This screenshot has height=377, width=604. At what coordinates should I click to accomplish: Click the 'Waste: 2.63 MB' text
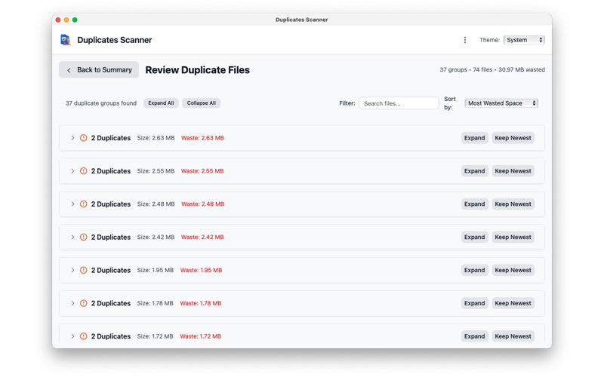coord(202,138)
